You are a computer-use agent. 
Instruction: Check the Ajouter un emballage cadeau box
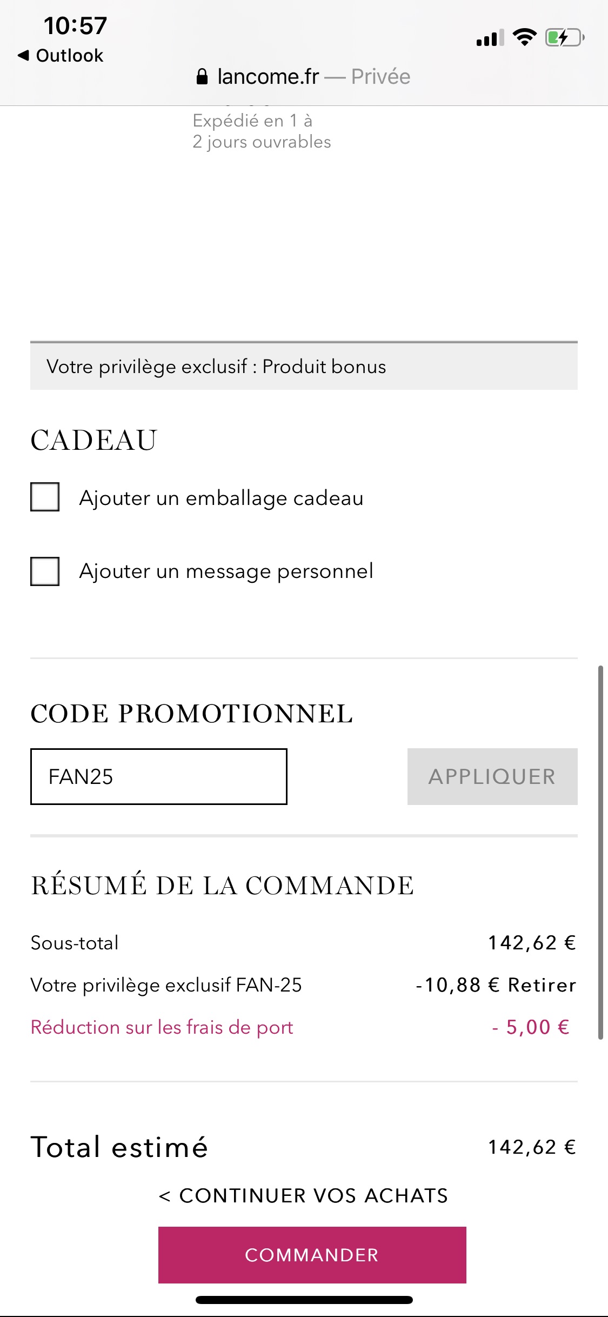(45, 497)
